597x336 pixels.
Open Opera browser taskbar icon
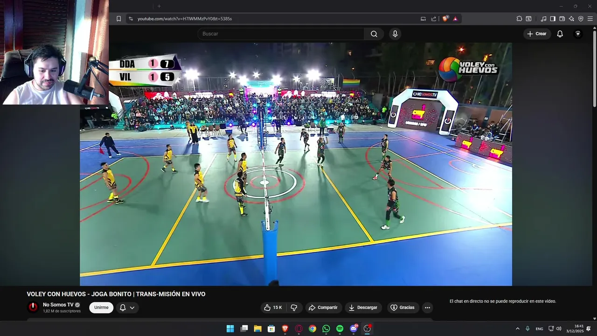pyautogui.click(x=299, y=329)
